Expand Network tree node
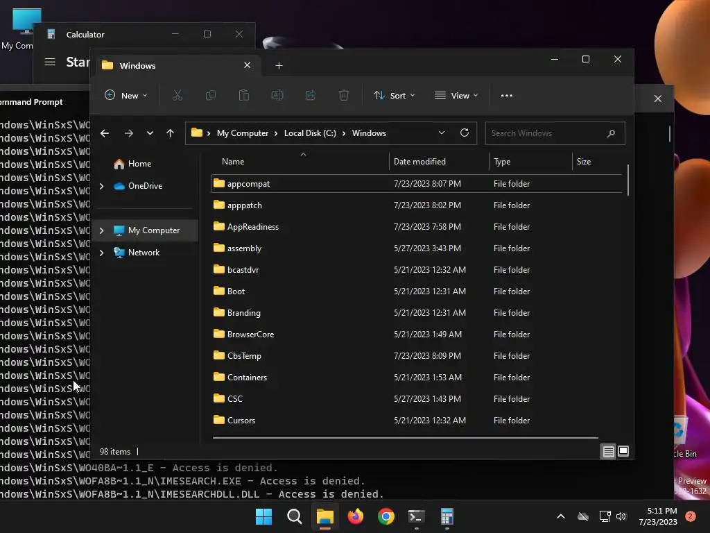 (102, 253)
